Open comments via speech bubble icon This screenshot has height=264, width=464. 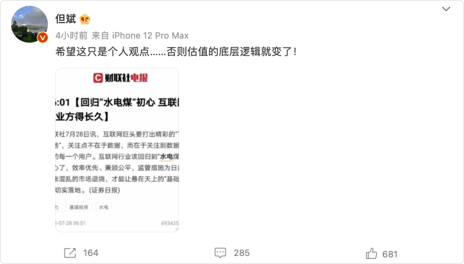(x=220, y=253)
